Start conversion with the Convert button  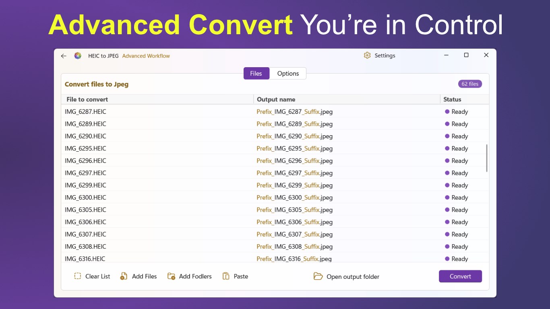[460, 276]
